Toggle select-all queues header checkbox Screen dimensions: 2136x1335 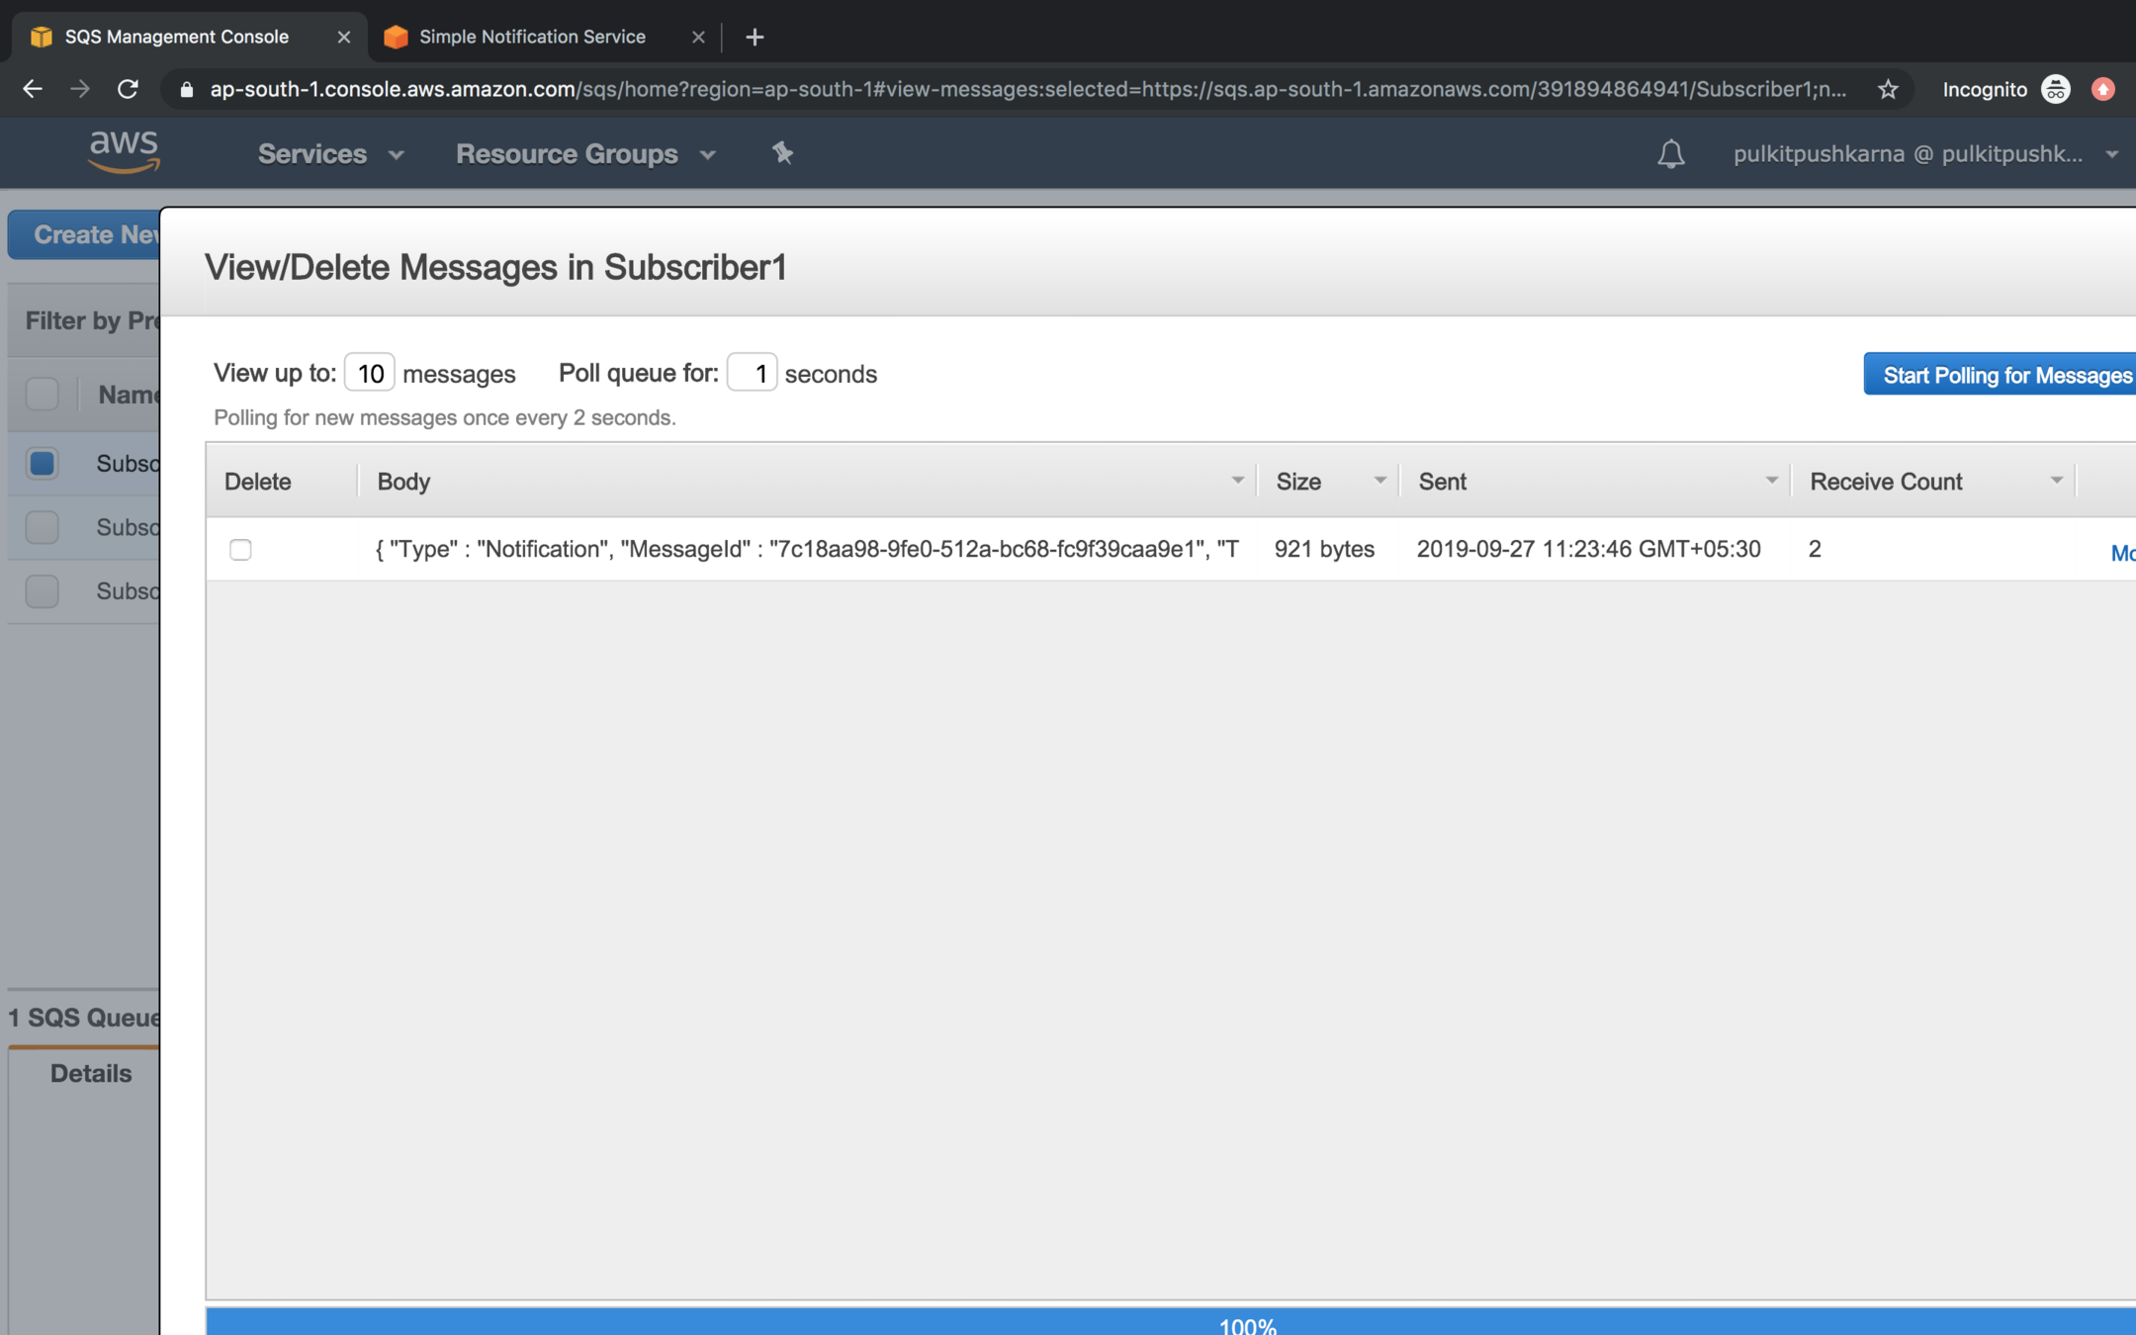pyautogui.click(x=42, y=395)
